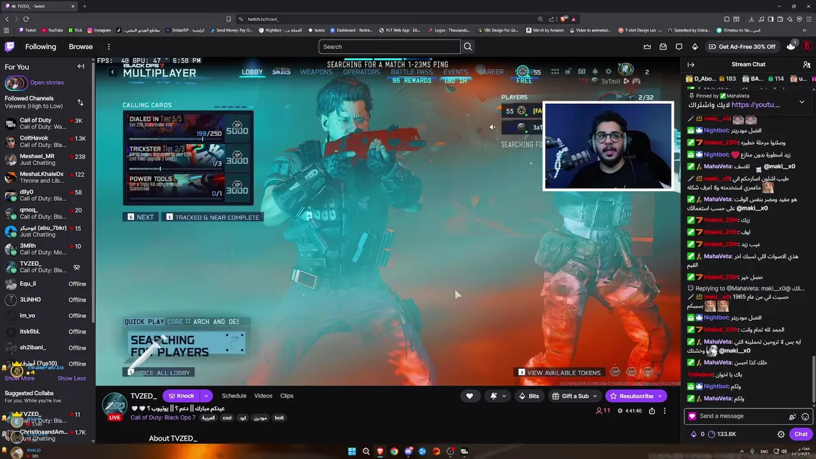816x459 pixels.
Task: Click Show More in followed channels
Action: click(20, 378)
